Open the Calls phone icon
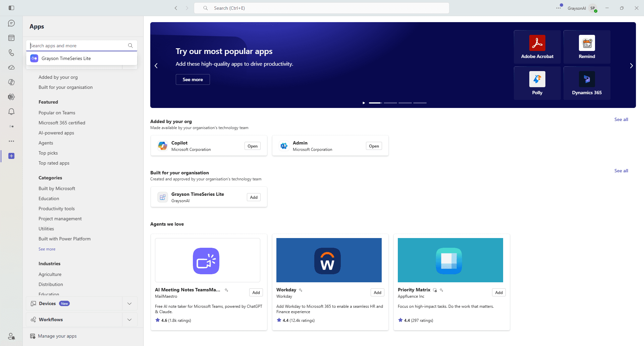The height and width of the screenshot is (346, 644). pyautogui.click(x=11, y=53)
